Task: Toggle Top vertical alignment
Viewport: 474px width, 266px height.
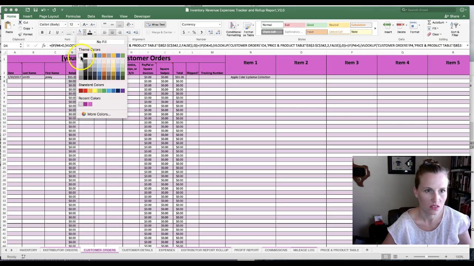Action: pos(105,25)
